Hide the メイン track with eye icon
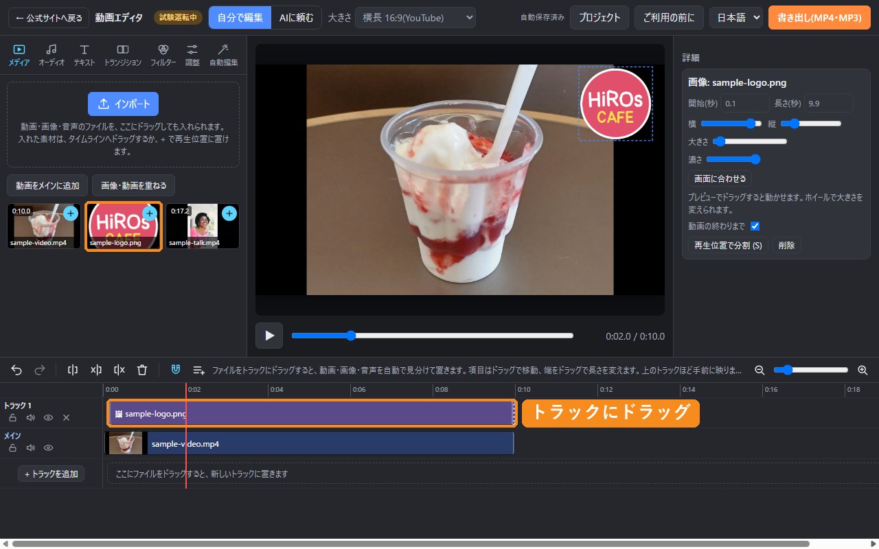Screen dimensions: 879x549 [x=48, y=447]
